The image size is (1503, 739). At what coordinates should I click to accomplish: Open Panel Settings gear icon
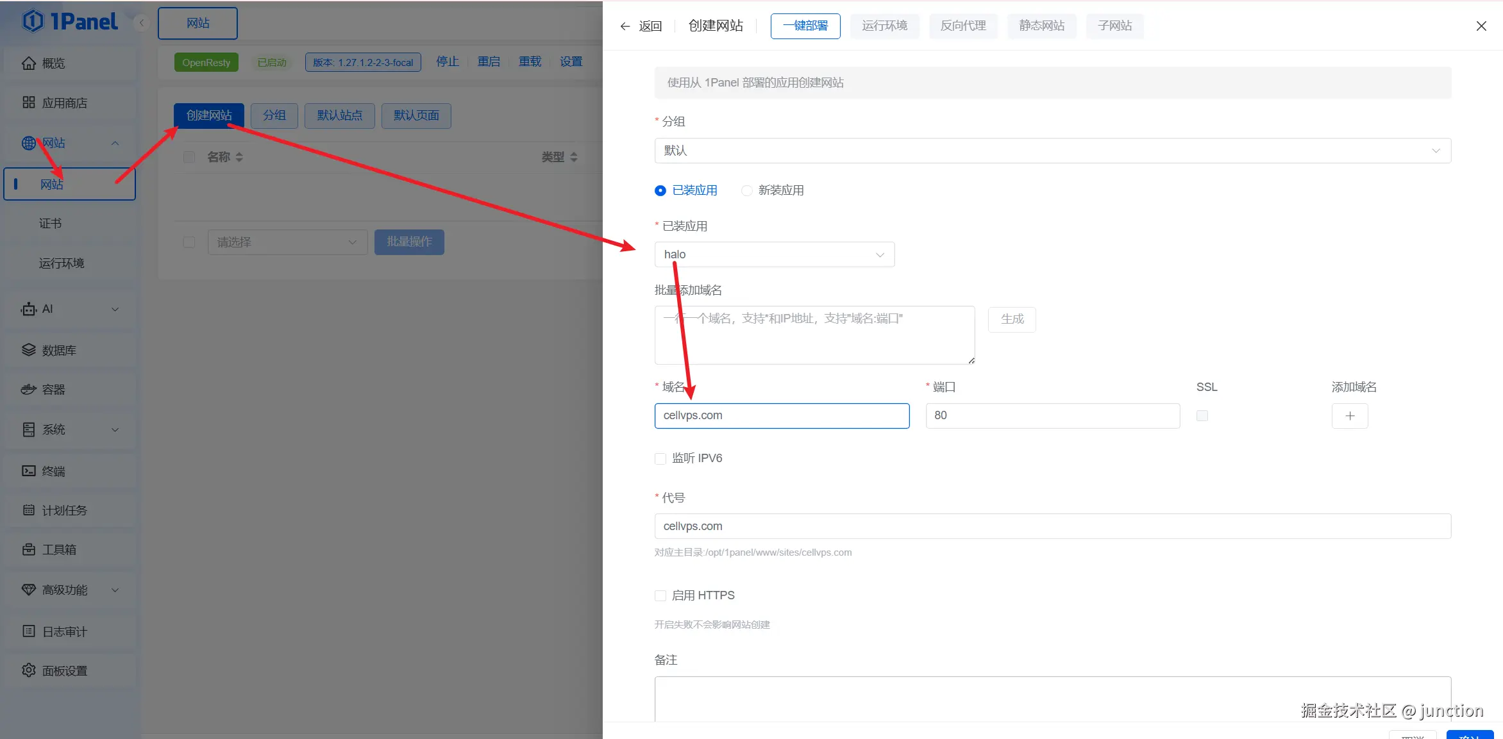[x=29, y=670]
